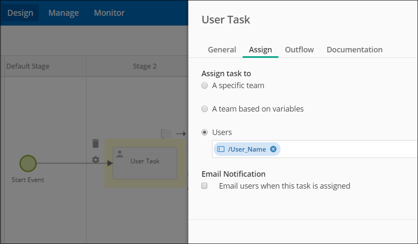Open the Monitor menu
Image resolution: width=418 pixels, height=244 pixels.
click(109, 13)
